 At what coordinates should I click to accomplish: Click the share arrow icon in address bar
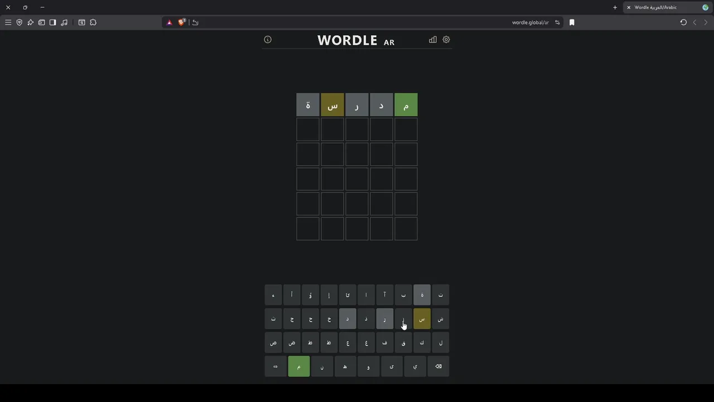coord(195,22)
